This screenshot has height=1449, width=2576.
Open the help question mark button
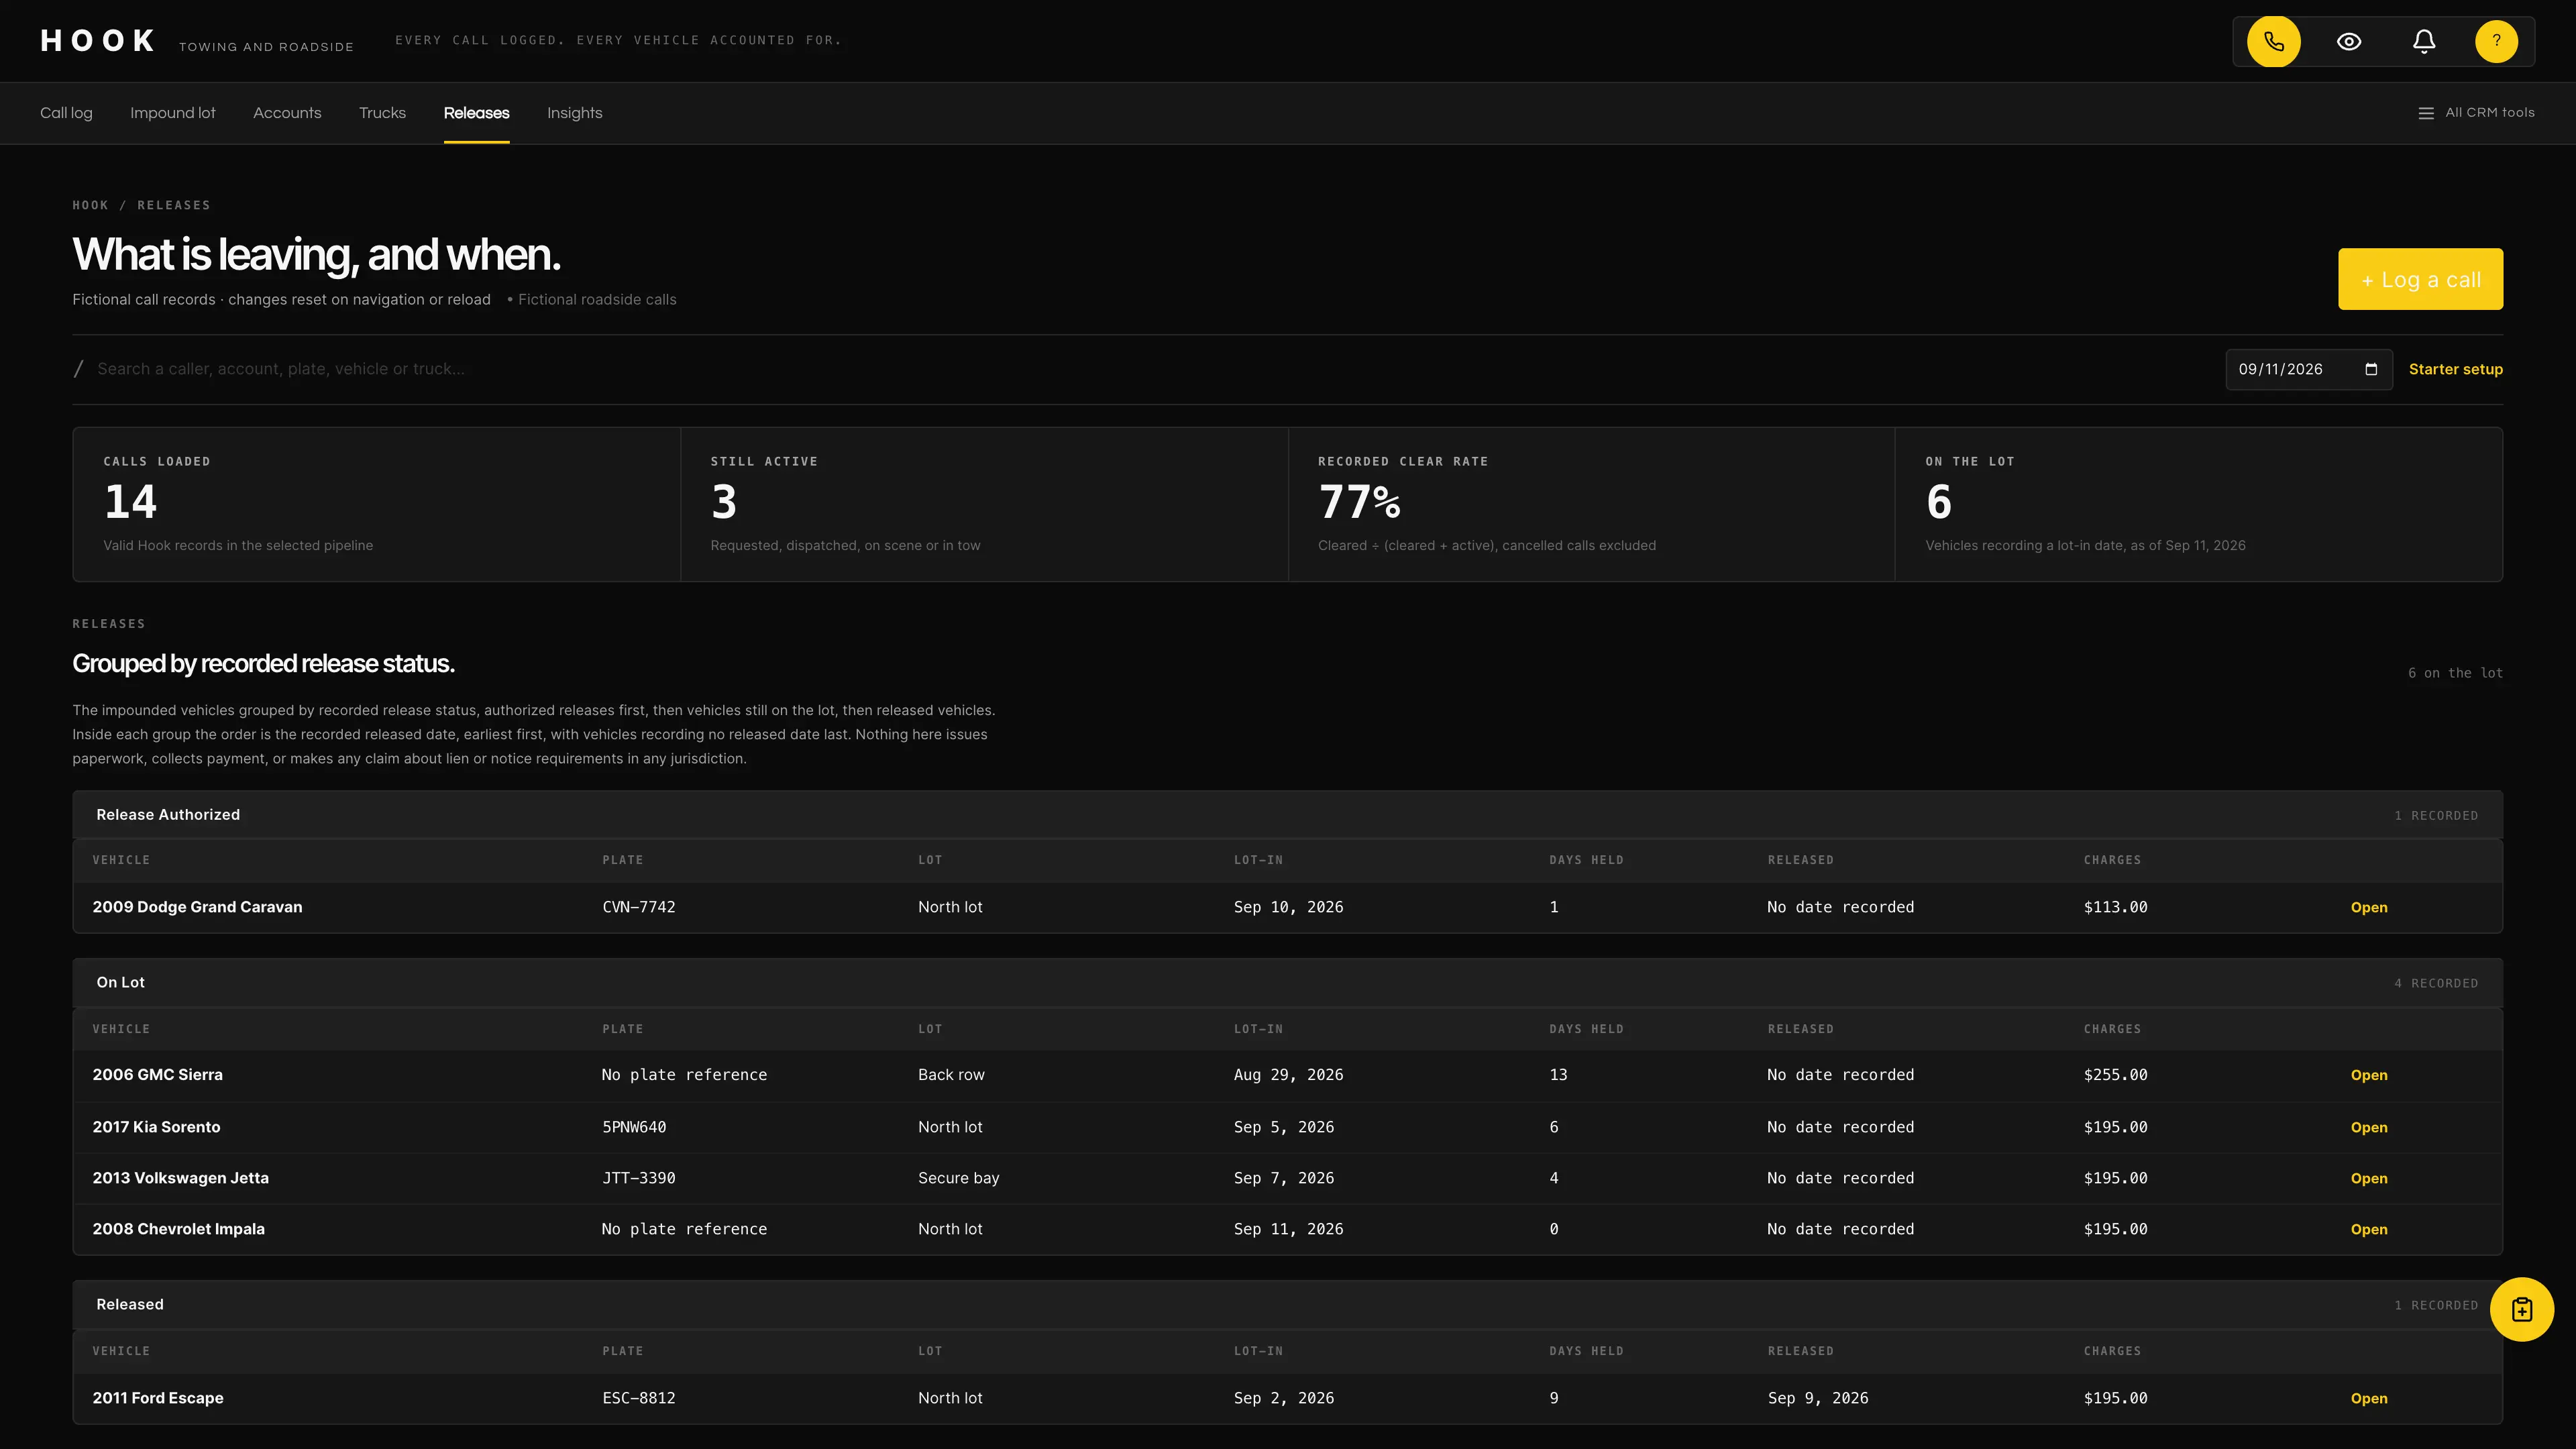coord(2496,41)
